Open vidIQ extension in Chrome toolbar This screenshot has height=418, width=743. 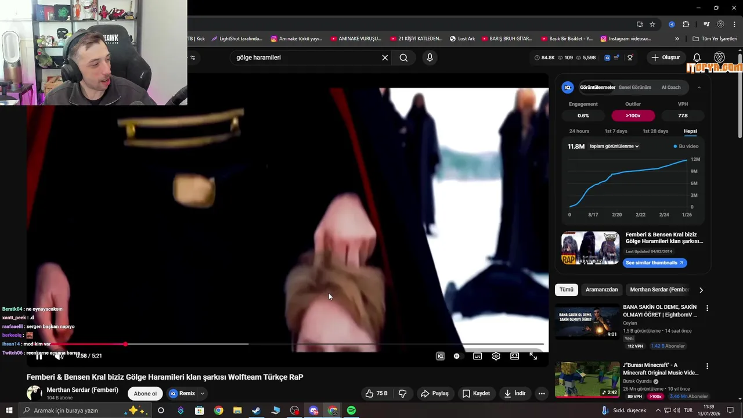click(x=672, y=24)
